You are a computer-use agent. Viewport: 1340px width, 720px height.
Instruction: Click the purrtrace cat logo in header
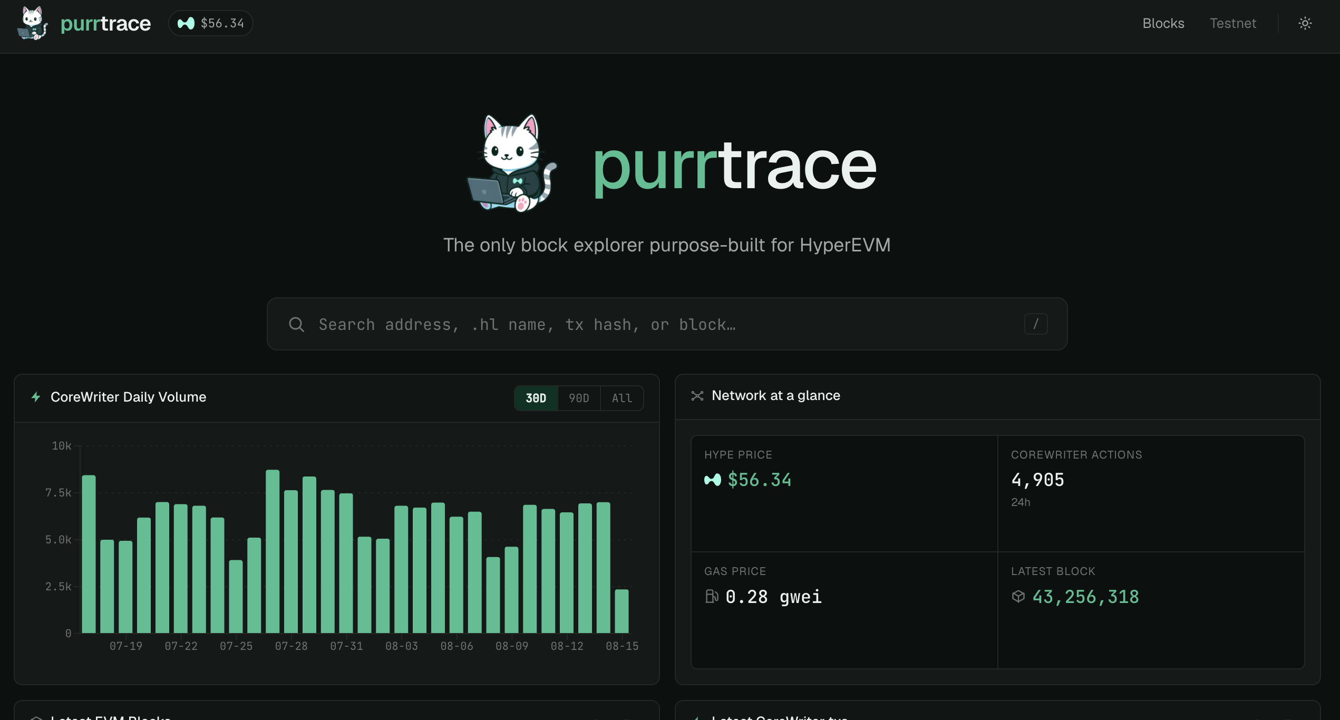coord(33,23)
